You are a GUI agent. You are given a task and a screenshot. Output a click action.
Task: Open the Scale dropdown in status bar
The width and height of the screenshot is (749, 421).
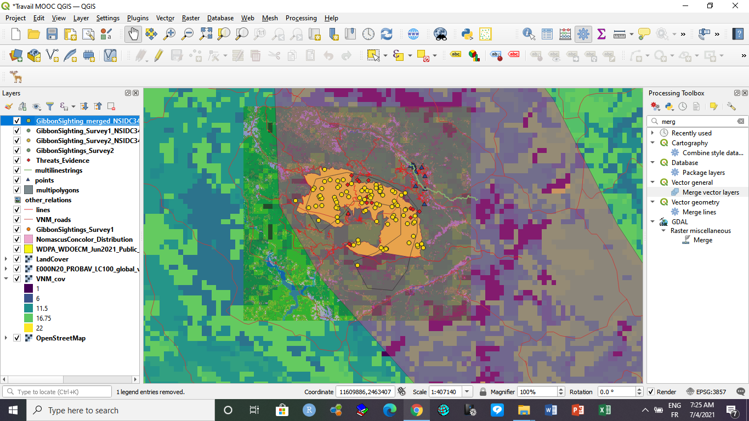point(467,392)
